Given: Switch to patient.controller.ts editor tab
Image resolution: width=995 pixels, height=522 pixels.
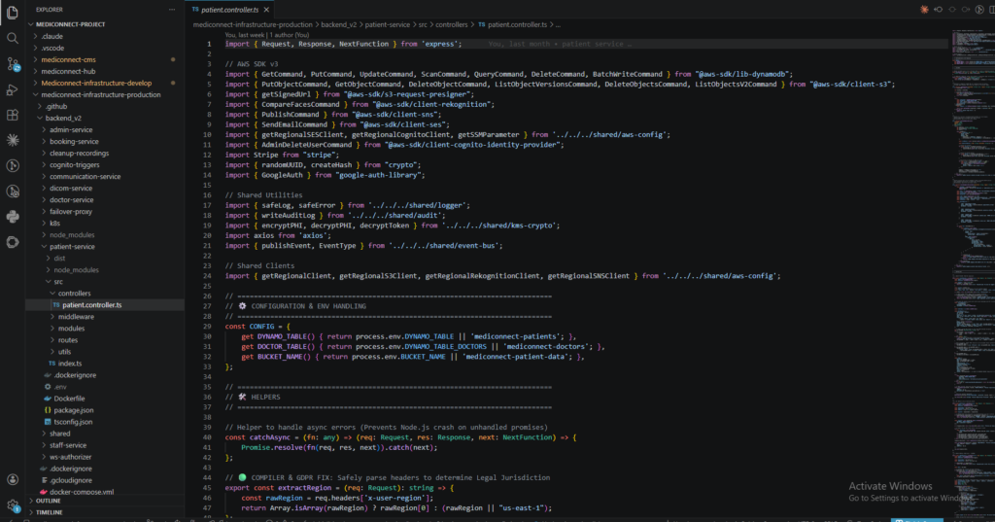Looking at the screenshot, I should pyautogui.click(x=229, y=10).
